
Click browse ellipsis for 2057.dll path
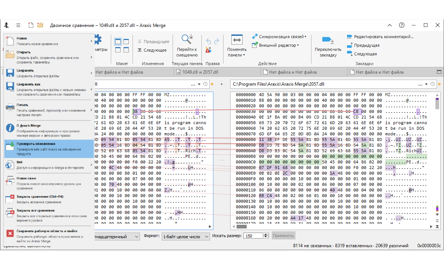pyautogui.click(x=420, y=84)
